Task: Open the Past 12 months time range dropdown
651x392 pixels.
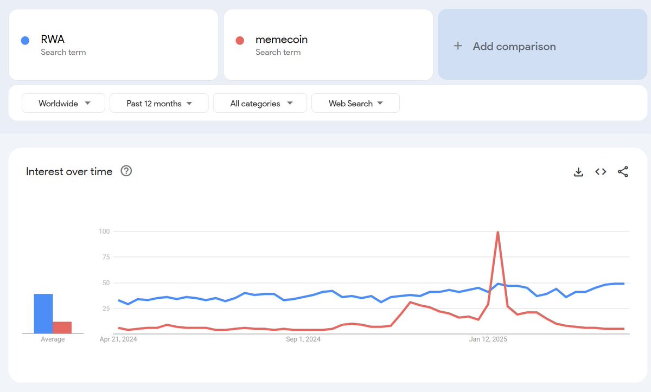Action: [158, 103]
